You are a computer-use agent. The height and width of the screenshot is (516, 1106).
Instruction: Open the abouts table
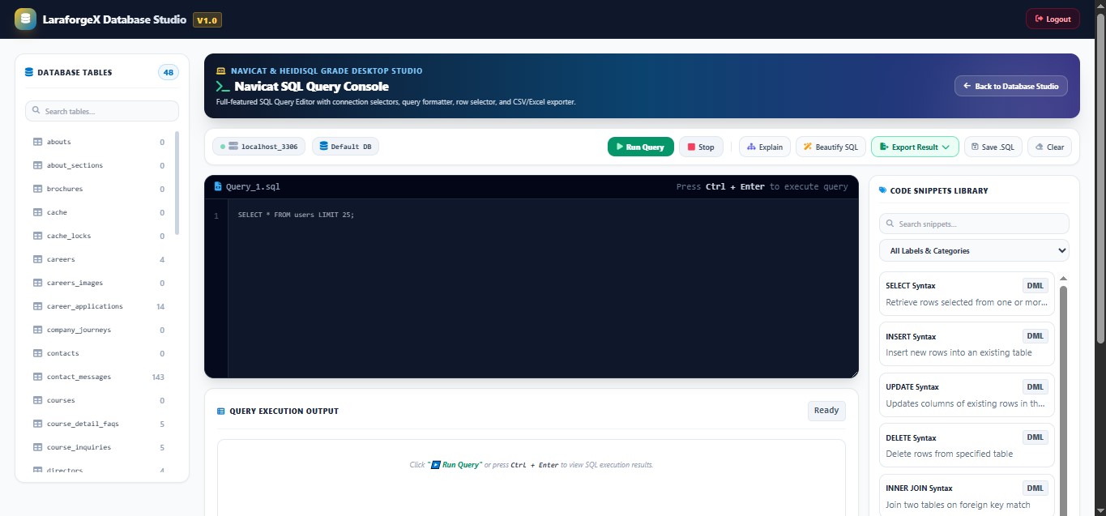[99, 142]
